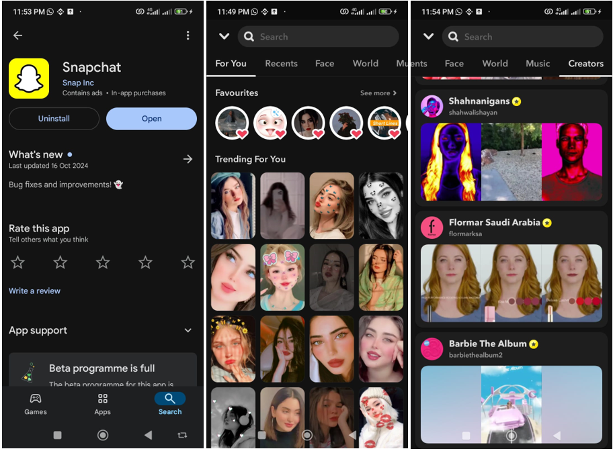Tap screen rotate icon in navigation bar

point(182,435)
